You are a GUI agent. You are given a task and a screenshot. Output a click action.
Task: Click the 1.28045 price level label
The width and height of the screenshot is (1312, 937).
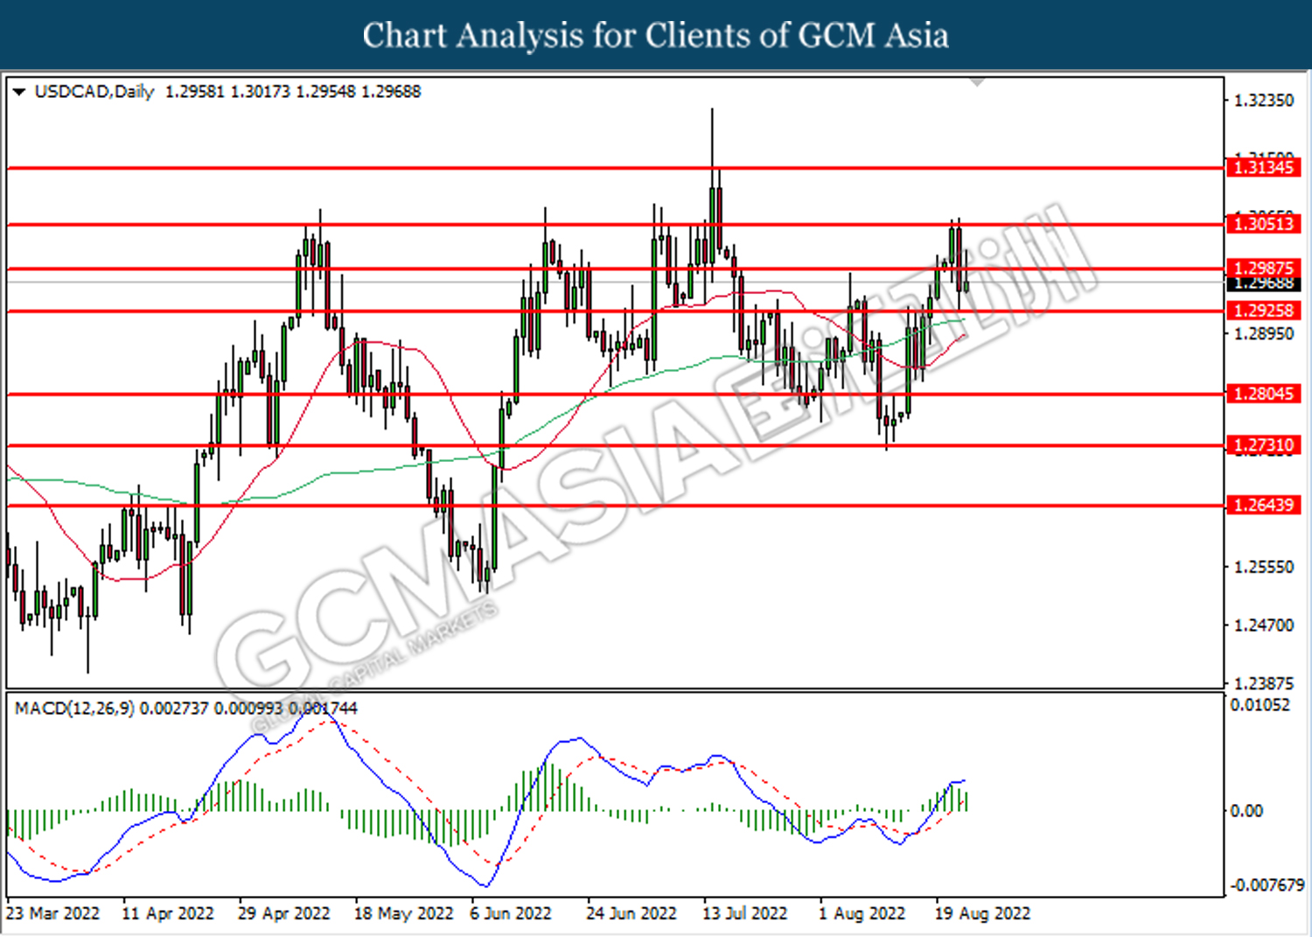coord(1263,394)
